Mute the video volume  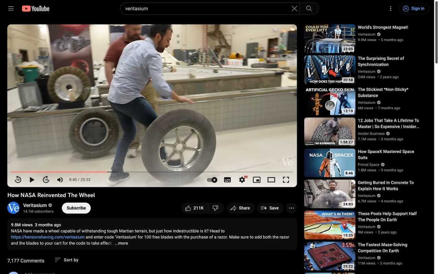(x=60, y=179)
